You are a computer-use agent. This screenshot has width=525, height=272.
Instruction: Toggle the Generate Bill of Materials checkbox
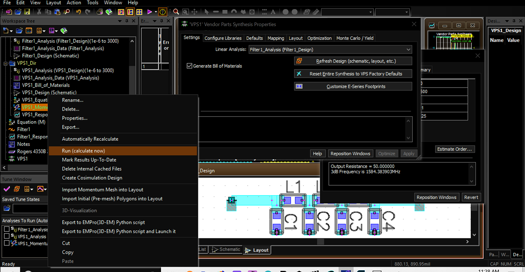tap(190, 66)
